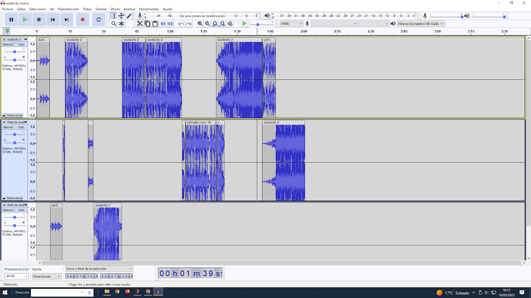Viewport: 531px width, 298px height.
Task: Mute first track with Silencio button
Action: (8, 44)
